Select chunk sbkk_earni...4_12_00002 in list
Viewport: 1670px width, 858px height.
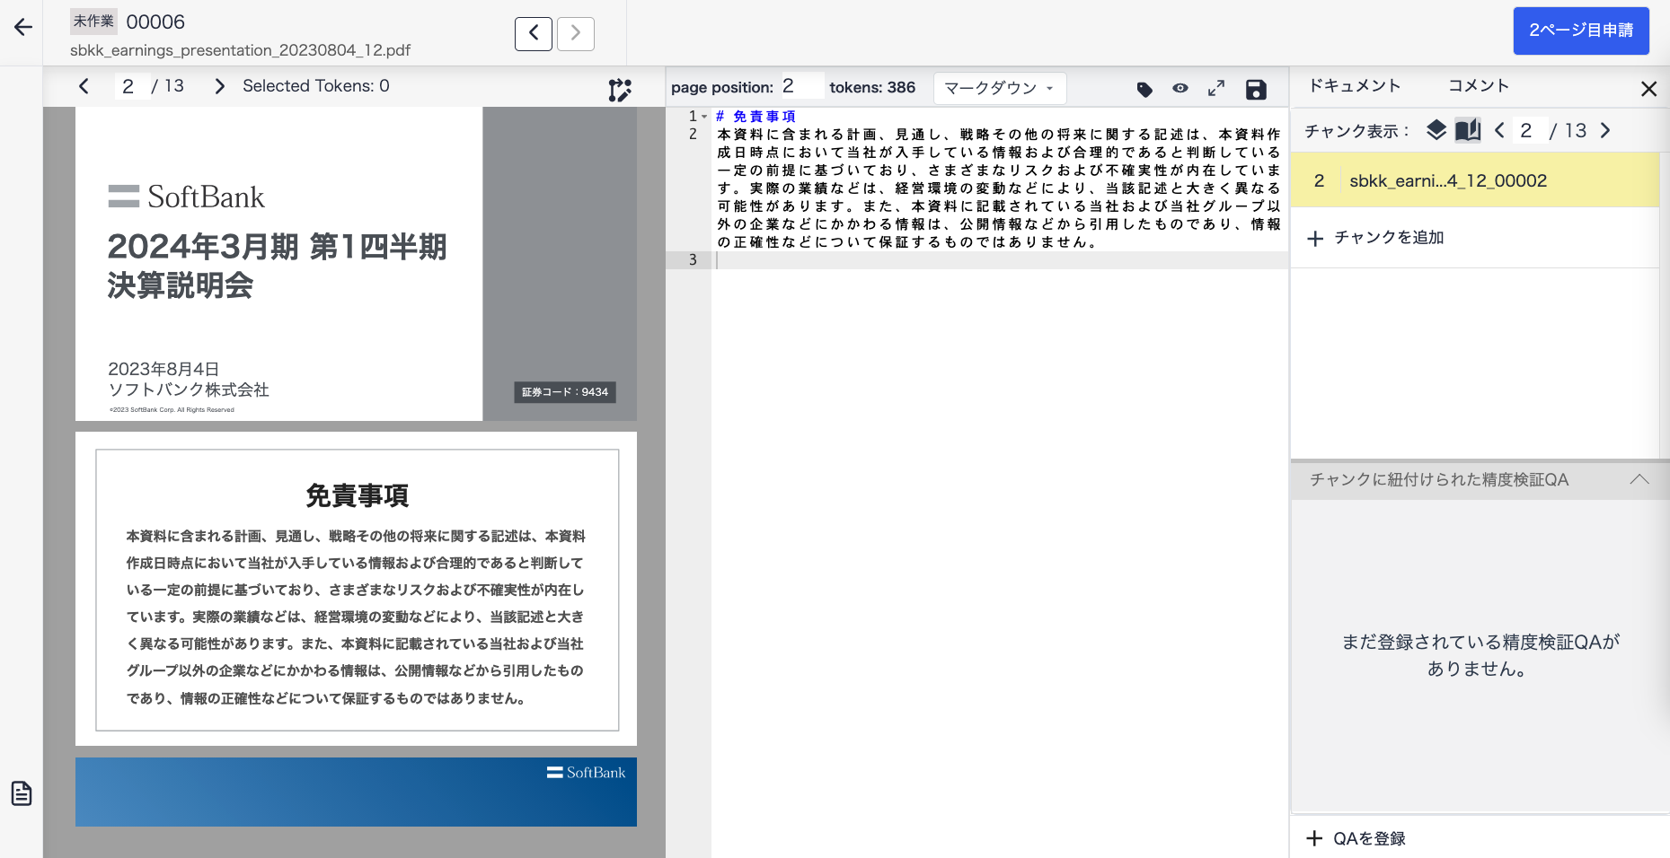1475,180
